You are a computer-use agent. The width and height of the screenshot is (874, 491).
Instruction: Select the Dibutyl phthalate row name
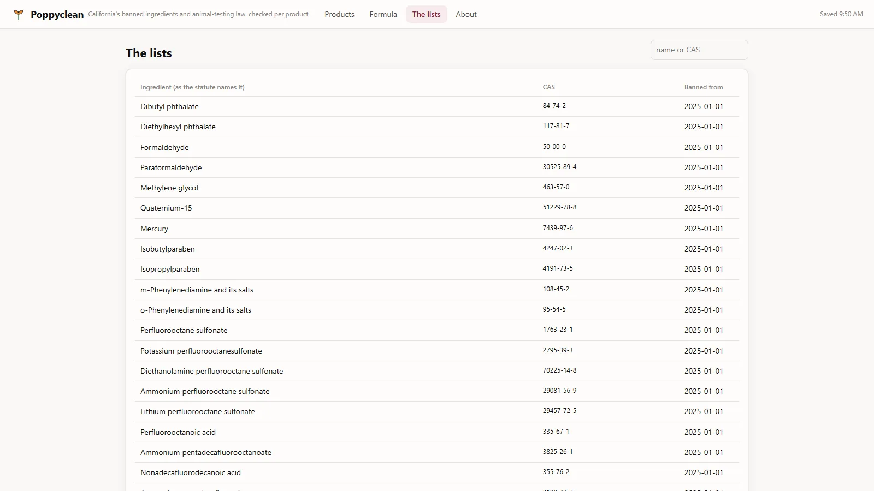(x=169, y=106)
